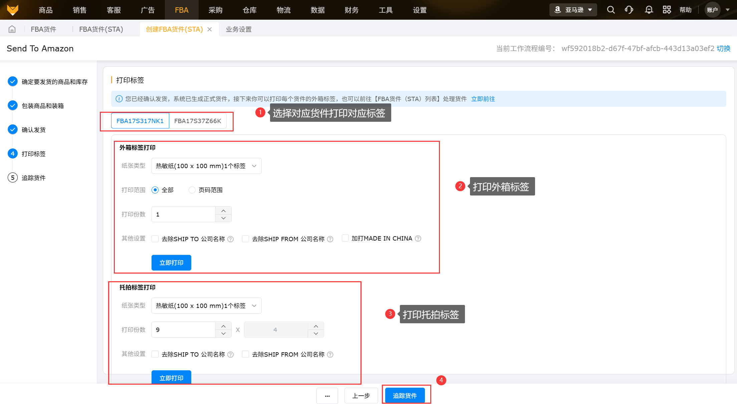Viewport: 737px width, 404px height.
Task: Open the apps grid icon in the header
Action: (x=667, y=10)
